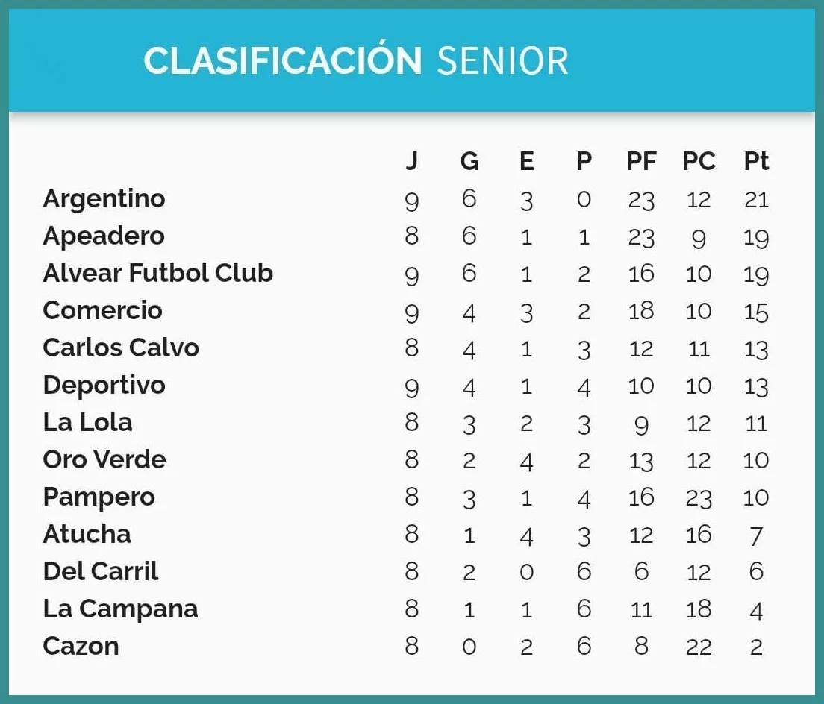Click the J column header
This screenshot has height=704, width=824.
[x=411, y=161]
